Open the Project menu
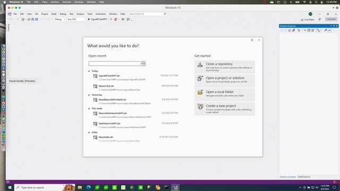Screen dimensions: 340x191 coord(45,14)
